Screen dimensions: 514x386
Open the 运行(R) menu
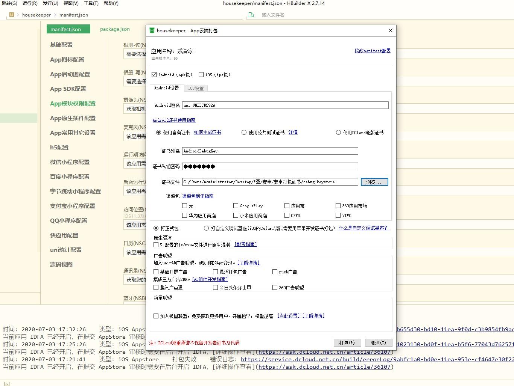pyautogui.click(x=30, y=3)
